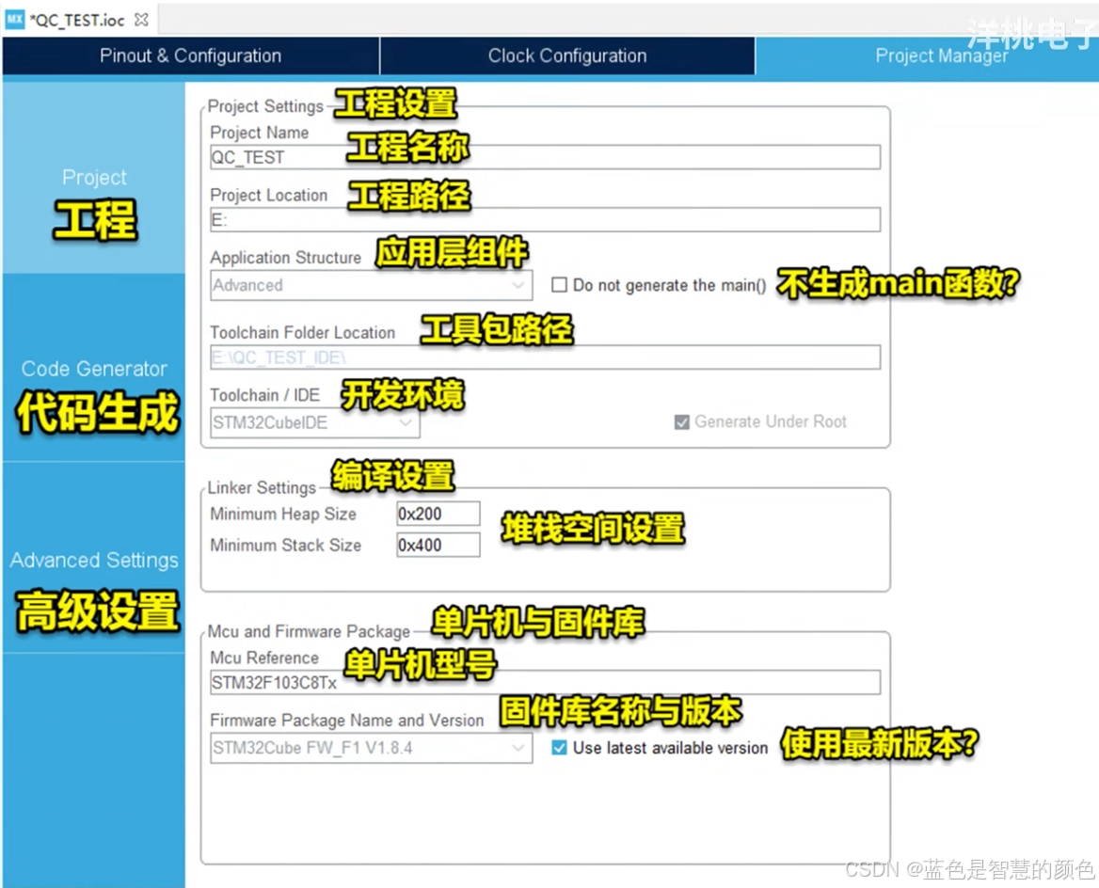The image size is (1099, 888).
Task: Open Firmware Package Name and Version dropdown
Action: tap(371, 748)
